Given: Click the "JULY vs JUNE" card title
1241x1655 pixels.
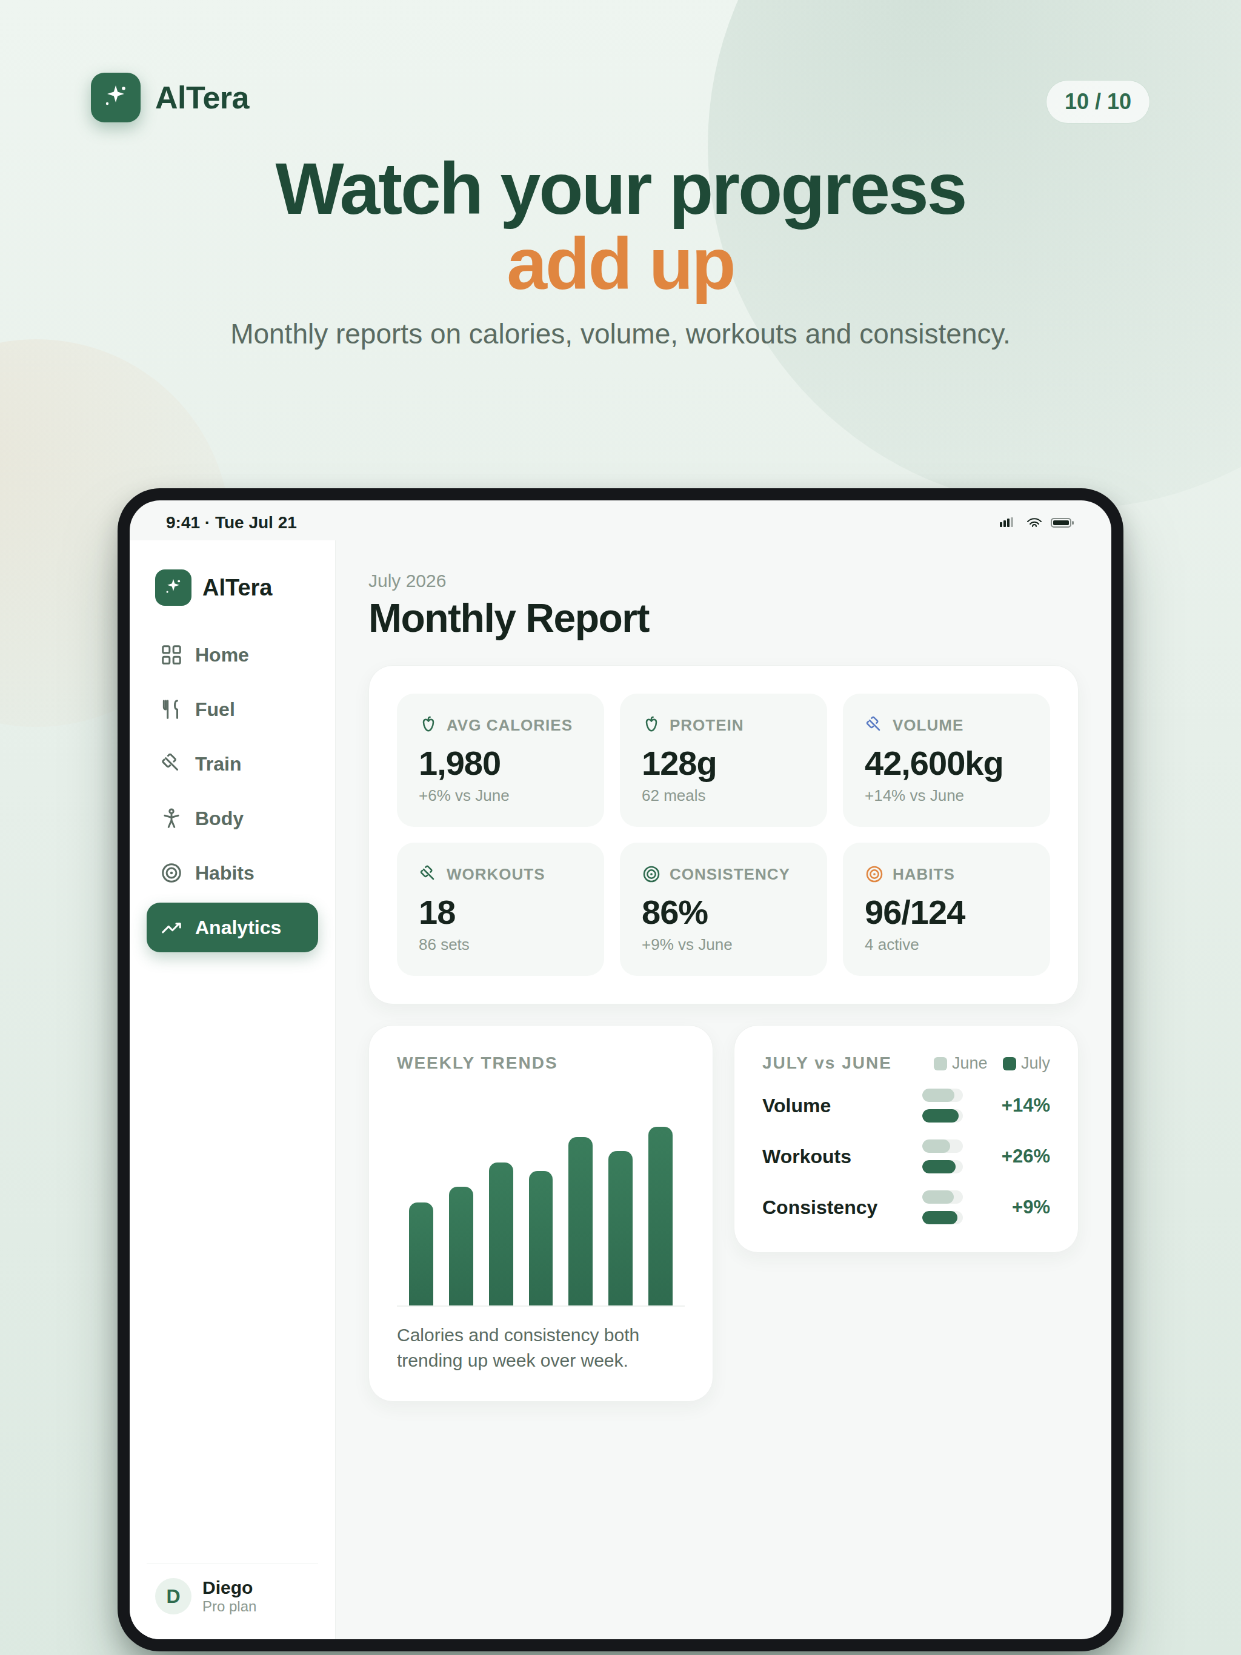Looking at the screenshot, I should tap(827, 1063).
